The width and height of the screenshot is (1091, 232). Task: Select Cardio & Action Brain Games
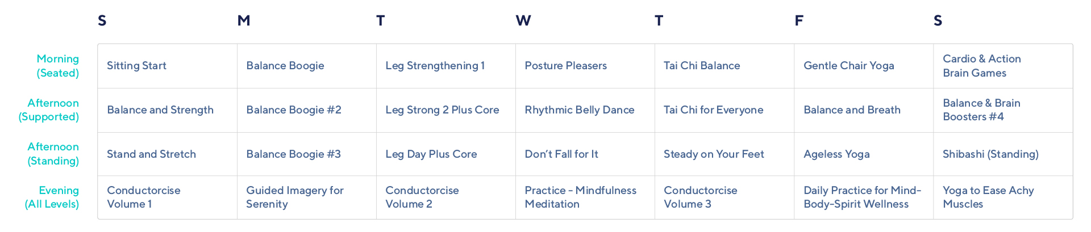(x=981, y=66)
